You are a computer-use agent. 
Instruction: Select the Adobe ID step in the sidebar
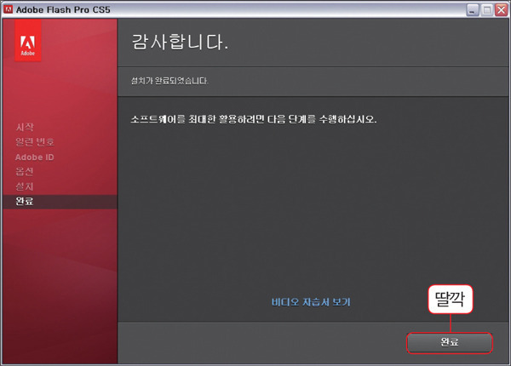tap(35, 157)
